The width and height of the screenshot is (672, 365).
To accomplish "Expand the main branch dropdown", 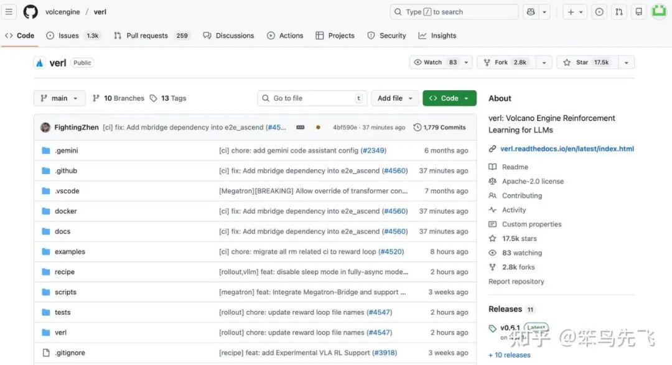I will click(60, 98).
